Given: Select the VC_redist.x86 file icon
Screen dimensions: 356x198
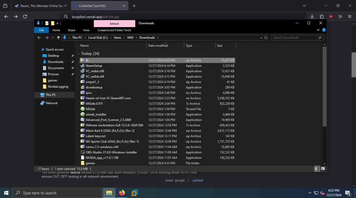Looking at the screenshot, I should click(83, 71).
